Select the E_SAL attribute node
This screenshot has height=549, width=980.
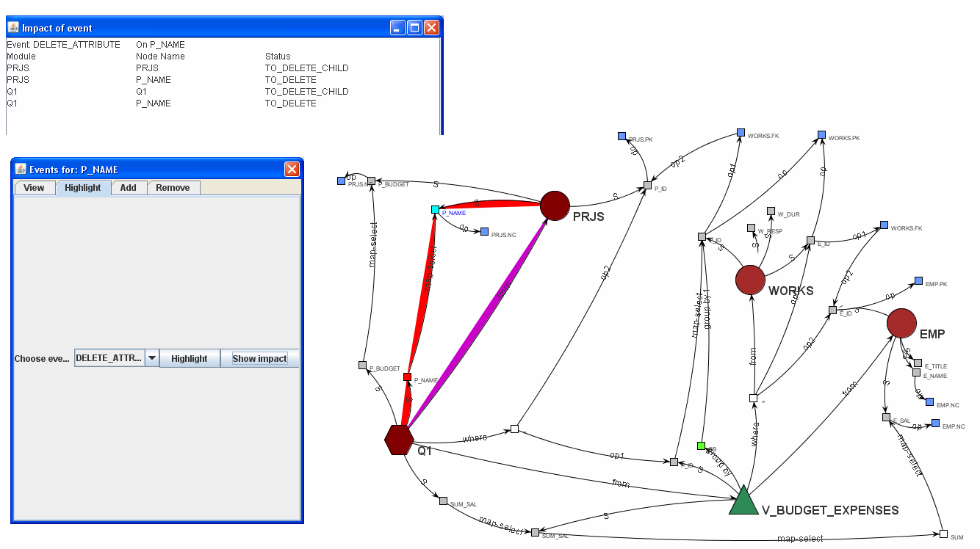pos(887,418)
